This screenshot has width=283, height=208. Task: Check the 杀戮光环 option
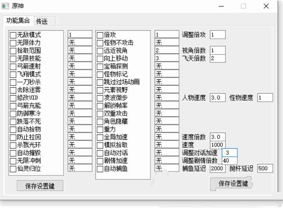[x=13, y=145]
